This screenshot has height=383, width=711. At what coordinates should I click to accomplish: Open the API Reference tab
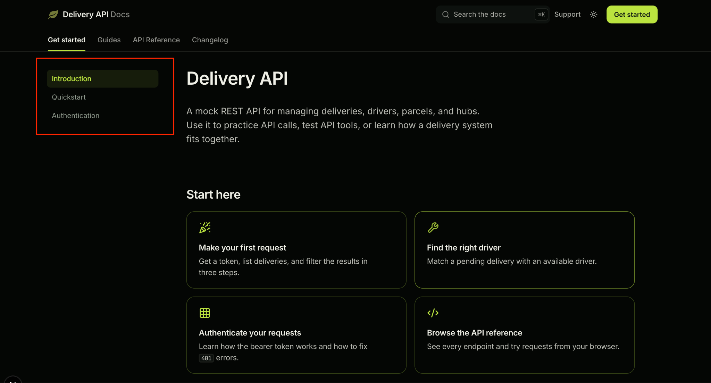click(156, 40)
